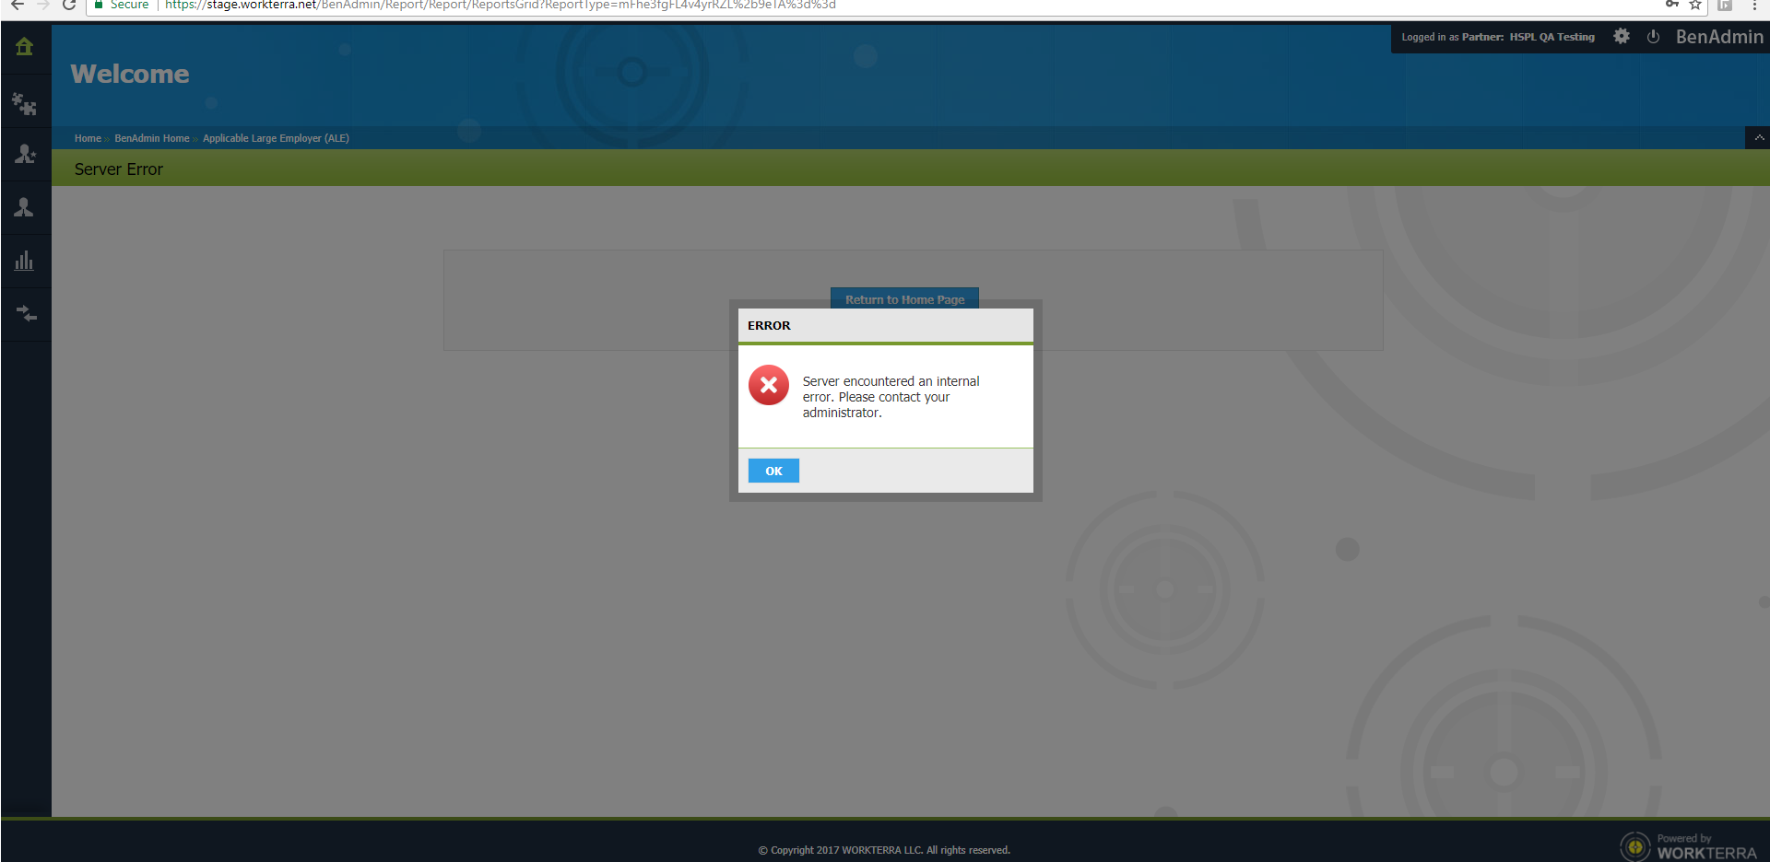Select the user with star sidebar icon
Viewport: 1770px width, 862px height.
point(25,155)
